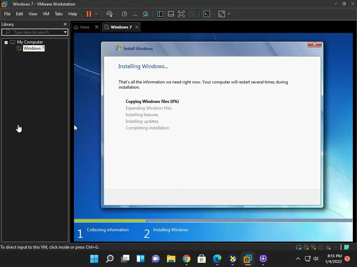Close the Install Windows dialog
357x267 pixels.
(314, 44)
